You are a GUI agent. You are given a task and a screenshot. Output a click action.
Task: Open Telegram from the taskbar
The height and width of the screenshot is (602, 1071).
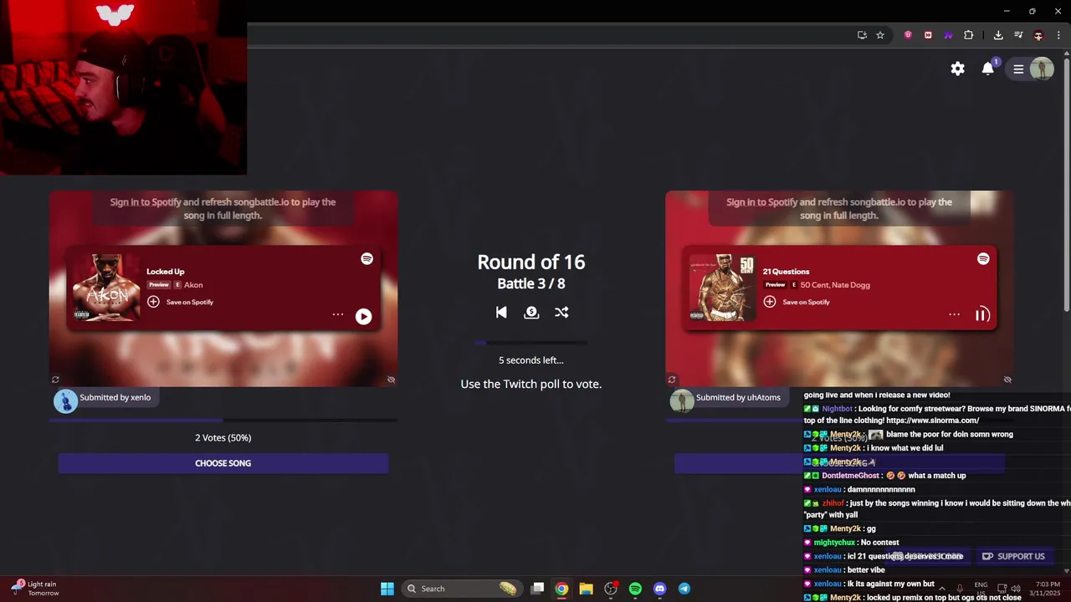[684, 589]
